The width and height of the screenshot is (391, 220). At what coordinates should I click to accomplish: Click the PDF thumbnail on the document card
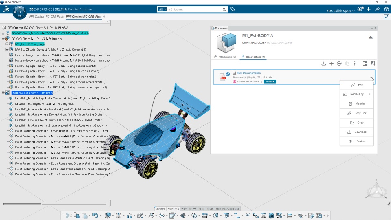coord(222,77)
